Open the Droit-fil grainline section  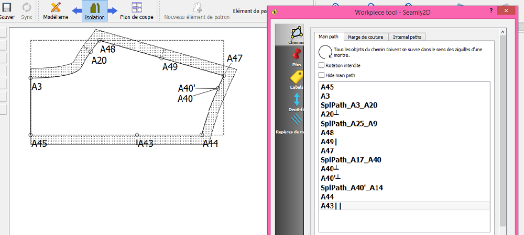pos(297,102)
